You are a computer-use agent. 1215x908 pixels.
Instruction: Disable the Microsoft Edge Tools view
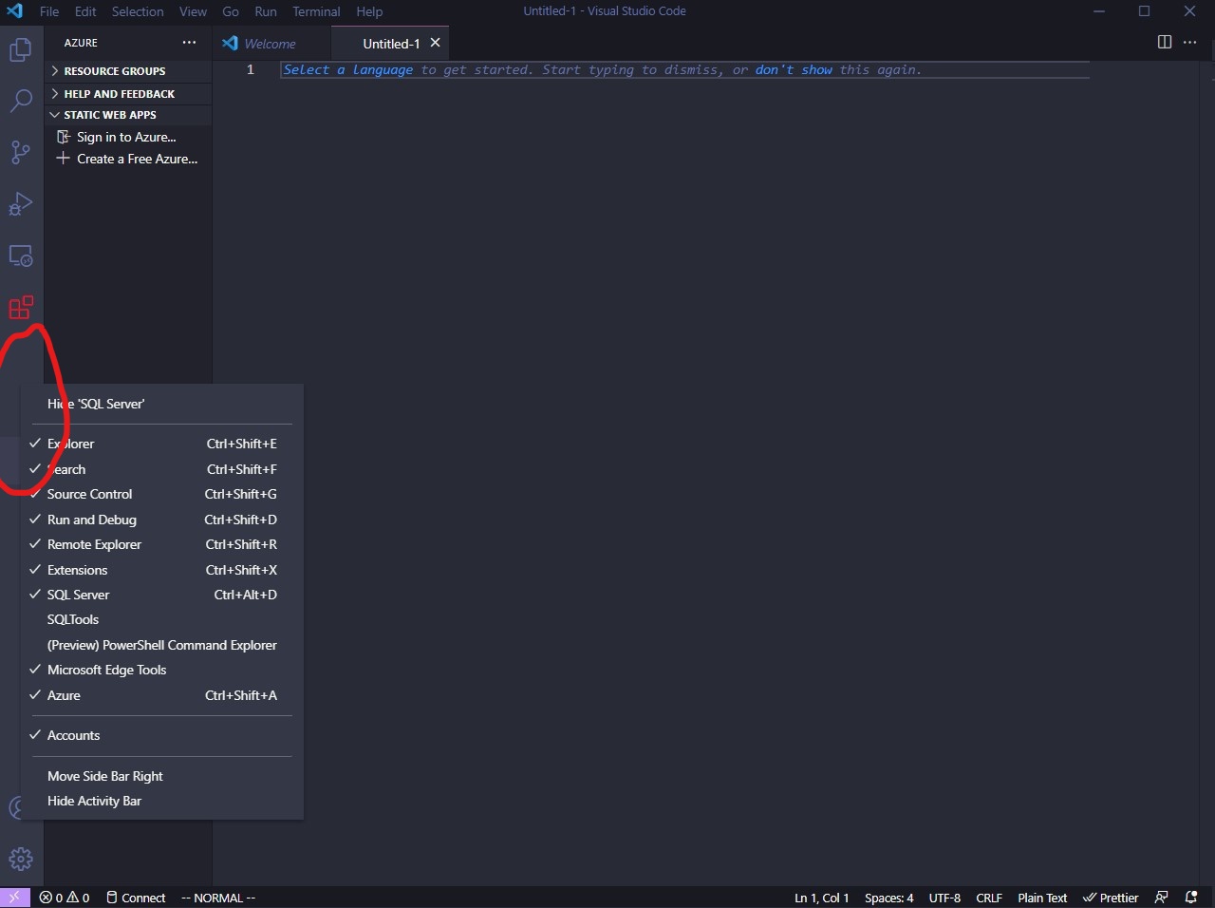(x=106, y=670)
